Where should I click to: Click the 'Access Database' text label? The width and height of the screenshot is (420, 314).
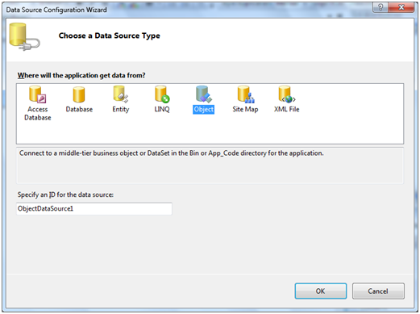coord(38,113)
